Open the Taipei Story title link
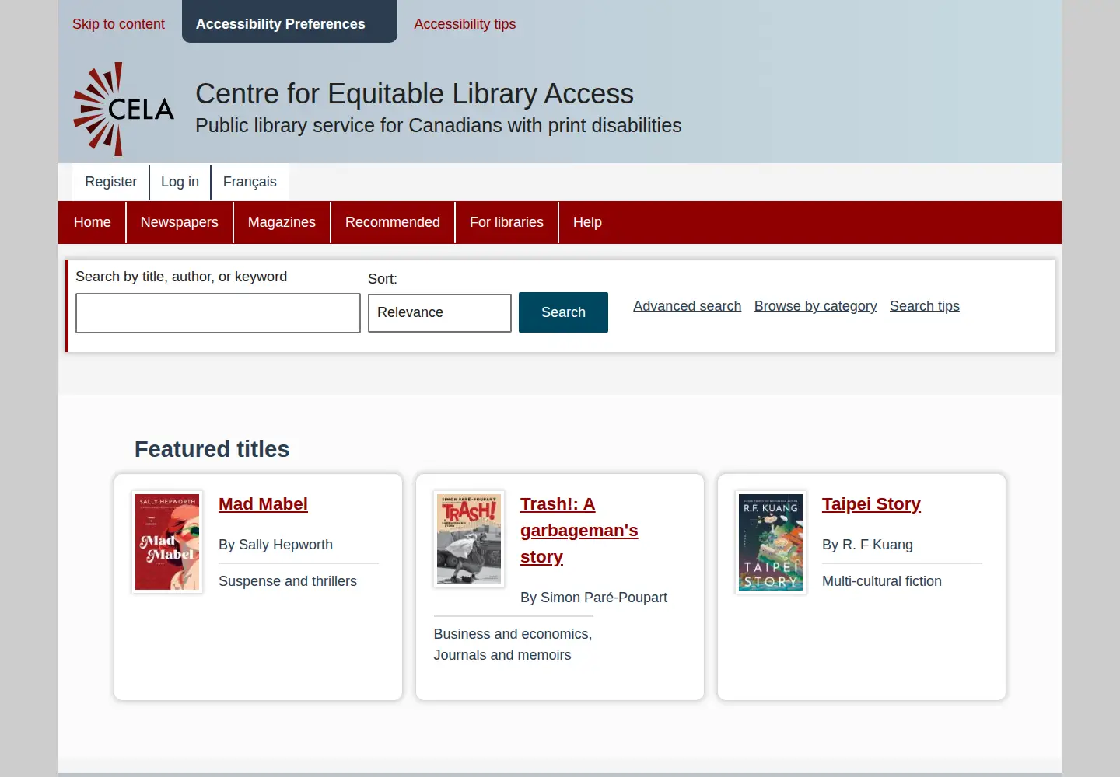 pos(871,504)
